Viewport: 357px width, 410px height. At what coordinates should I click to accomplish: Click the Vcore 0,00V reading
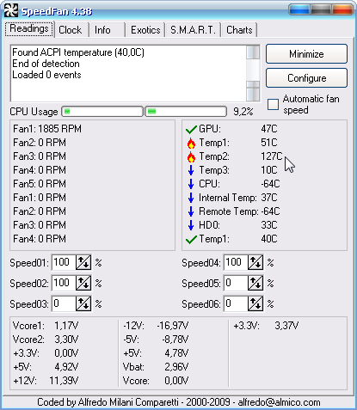pyautogui.click(x=156, y=381)
